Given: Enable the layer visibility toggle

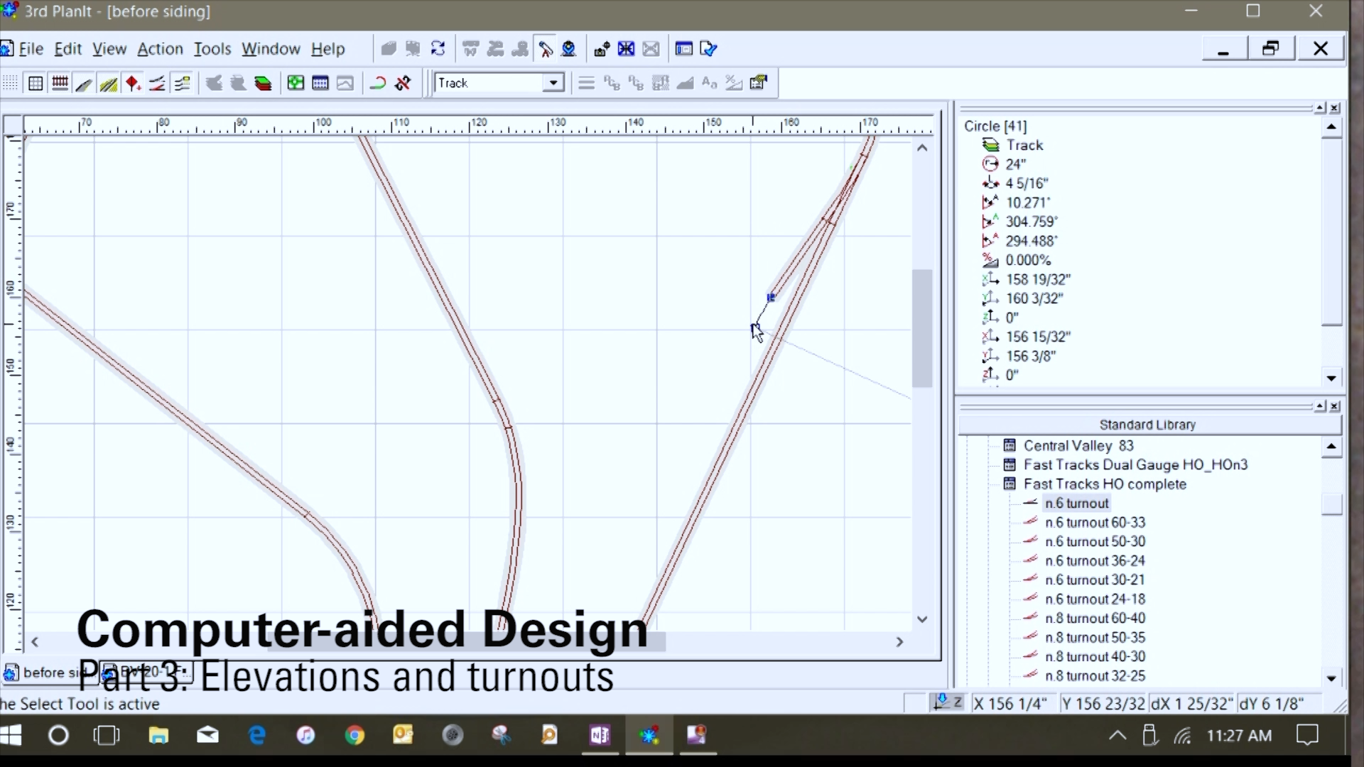Looking at the screenshot, I should pos(264,83).
